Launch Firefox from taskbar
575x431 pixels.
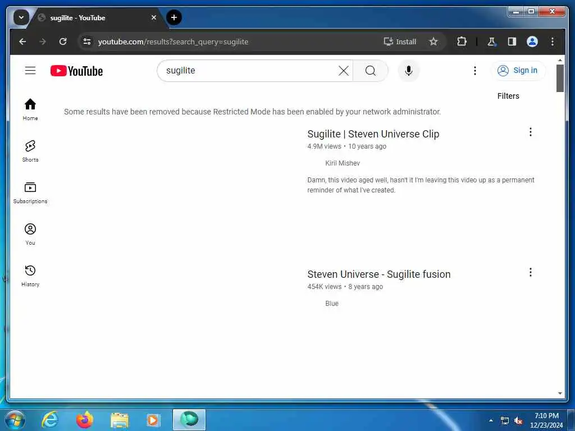tap(84, 420)
